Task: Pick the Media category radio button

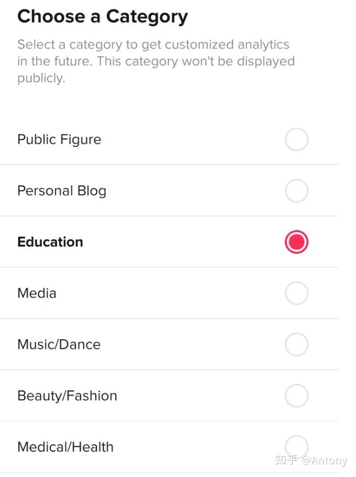Action: [296, 293]
